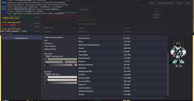This screenshot has height=101, width=194.
Task: Switch to the Traits tab
Action: point(67,28)
